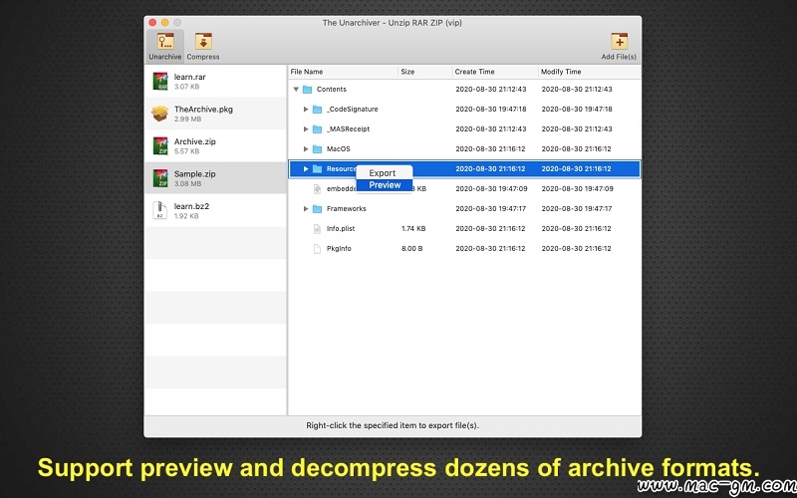Click the Contents folder icon
797x498 pixels.
(307, 90)
